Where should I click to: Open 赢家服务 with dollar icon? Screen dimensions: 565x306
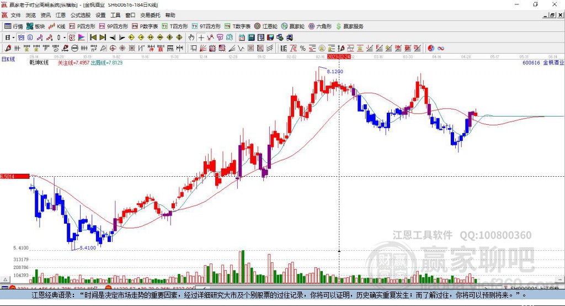pyautogui.click(x=349, y=27)
